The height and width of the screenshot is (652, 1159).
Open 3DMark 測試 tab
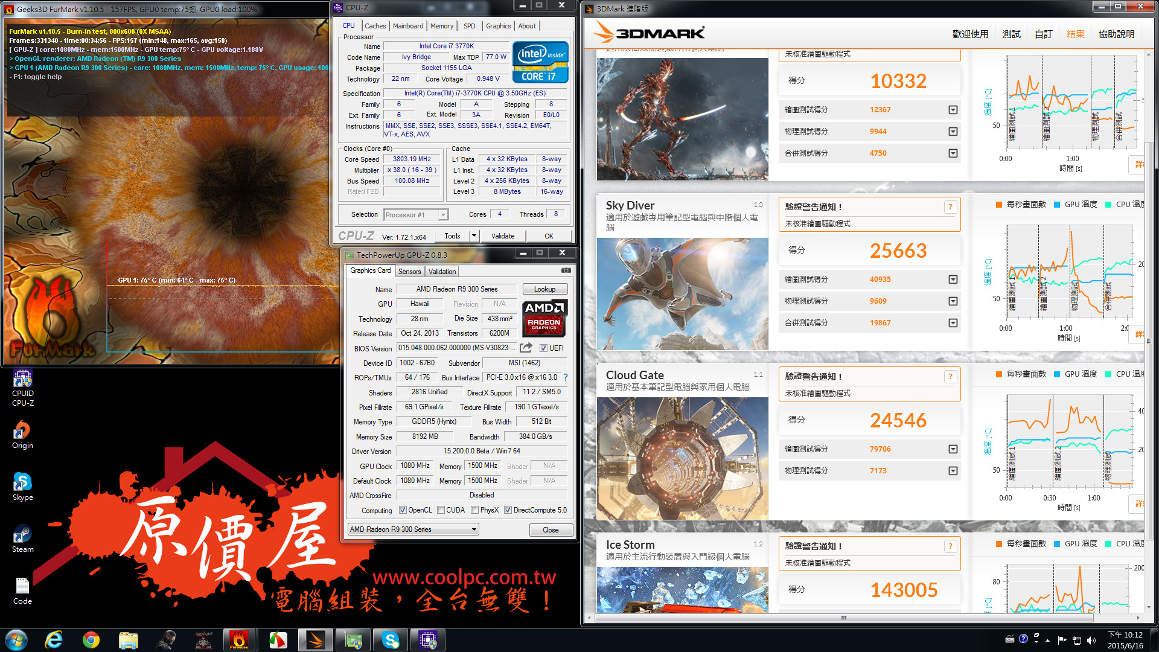pos(1012,34)
